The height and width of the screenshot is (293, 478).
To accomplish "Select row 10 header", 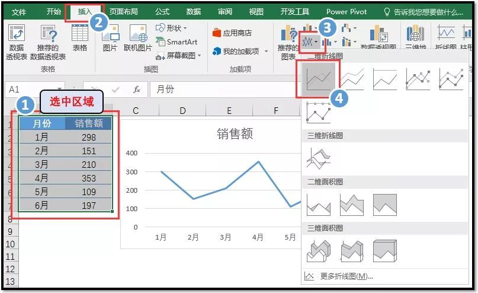I will pos(10,244).
